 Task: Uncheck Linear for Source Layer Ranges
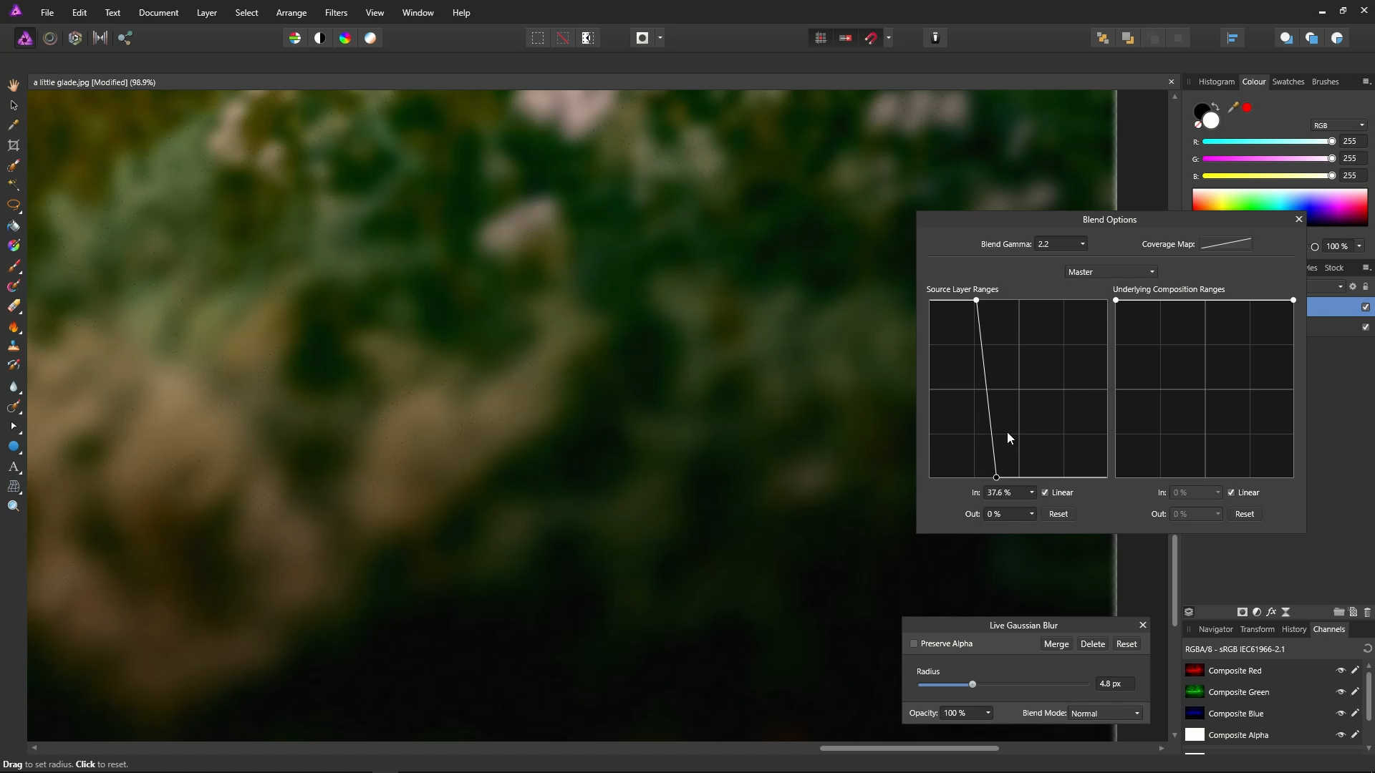coord(1045,492)
